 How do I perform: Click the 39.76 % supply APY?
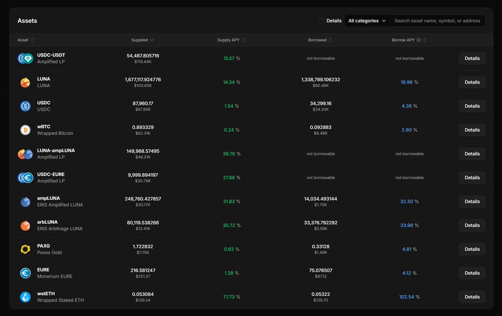pos(231,154)
